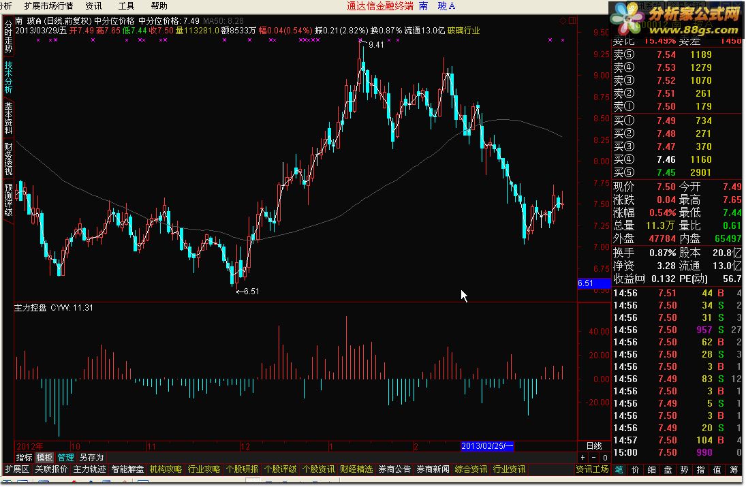Select the 值 tab in quote panel

(x=717, y=470)
